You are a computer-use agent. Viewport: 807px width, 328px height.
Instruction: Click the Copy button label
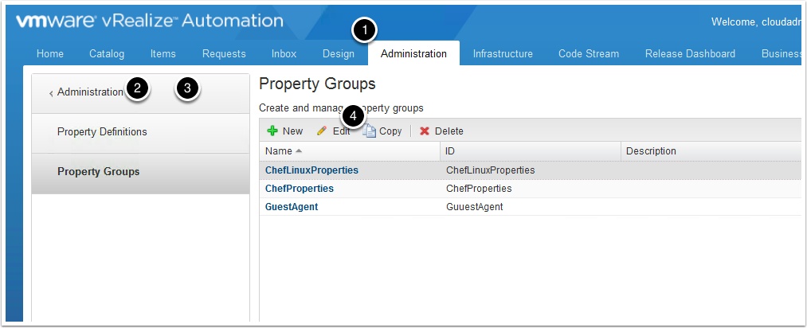(390, 131)
